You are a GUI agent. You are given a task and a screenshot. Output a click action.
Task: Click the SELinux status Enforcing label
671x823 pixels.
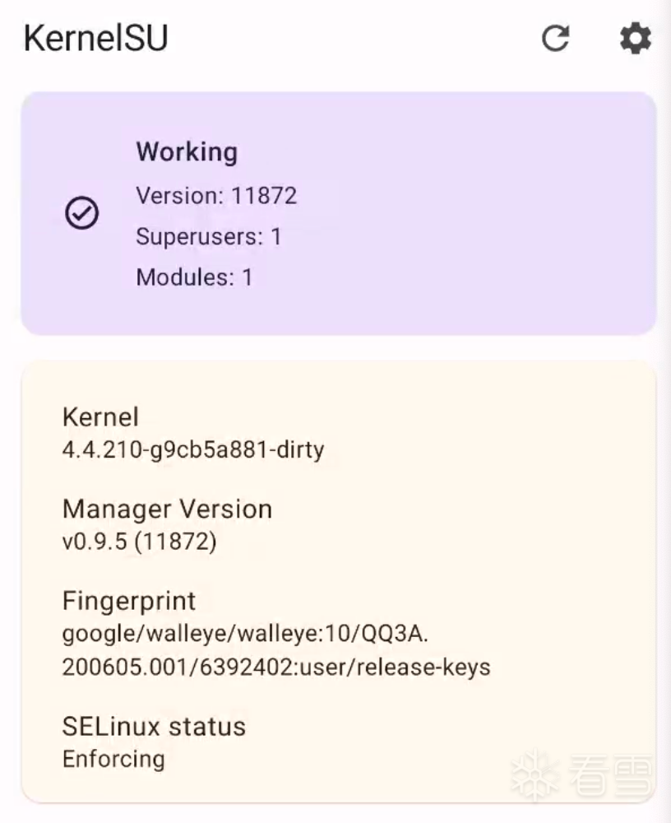(x=113, y=759)
